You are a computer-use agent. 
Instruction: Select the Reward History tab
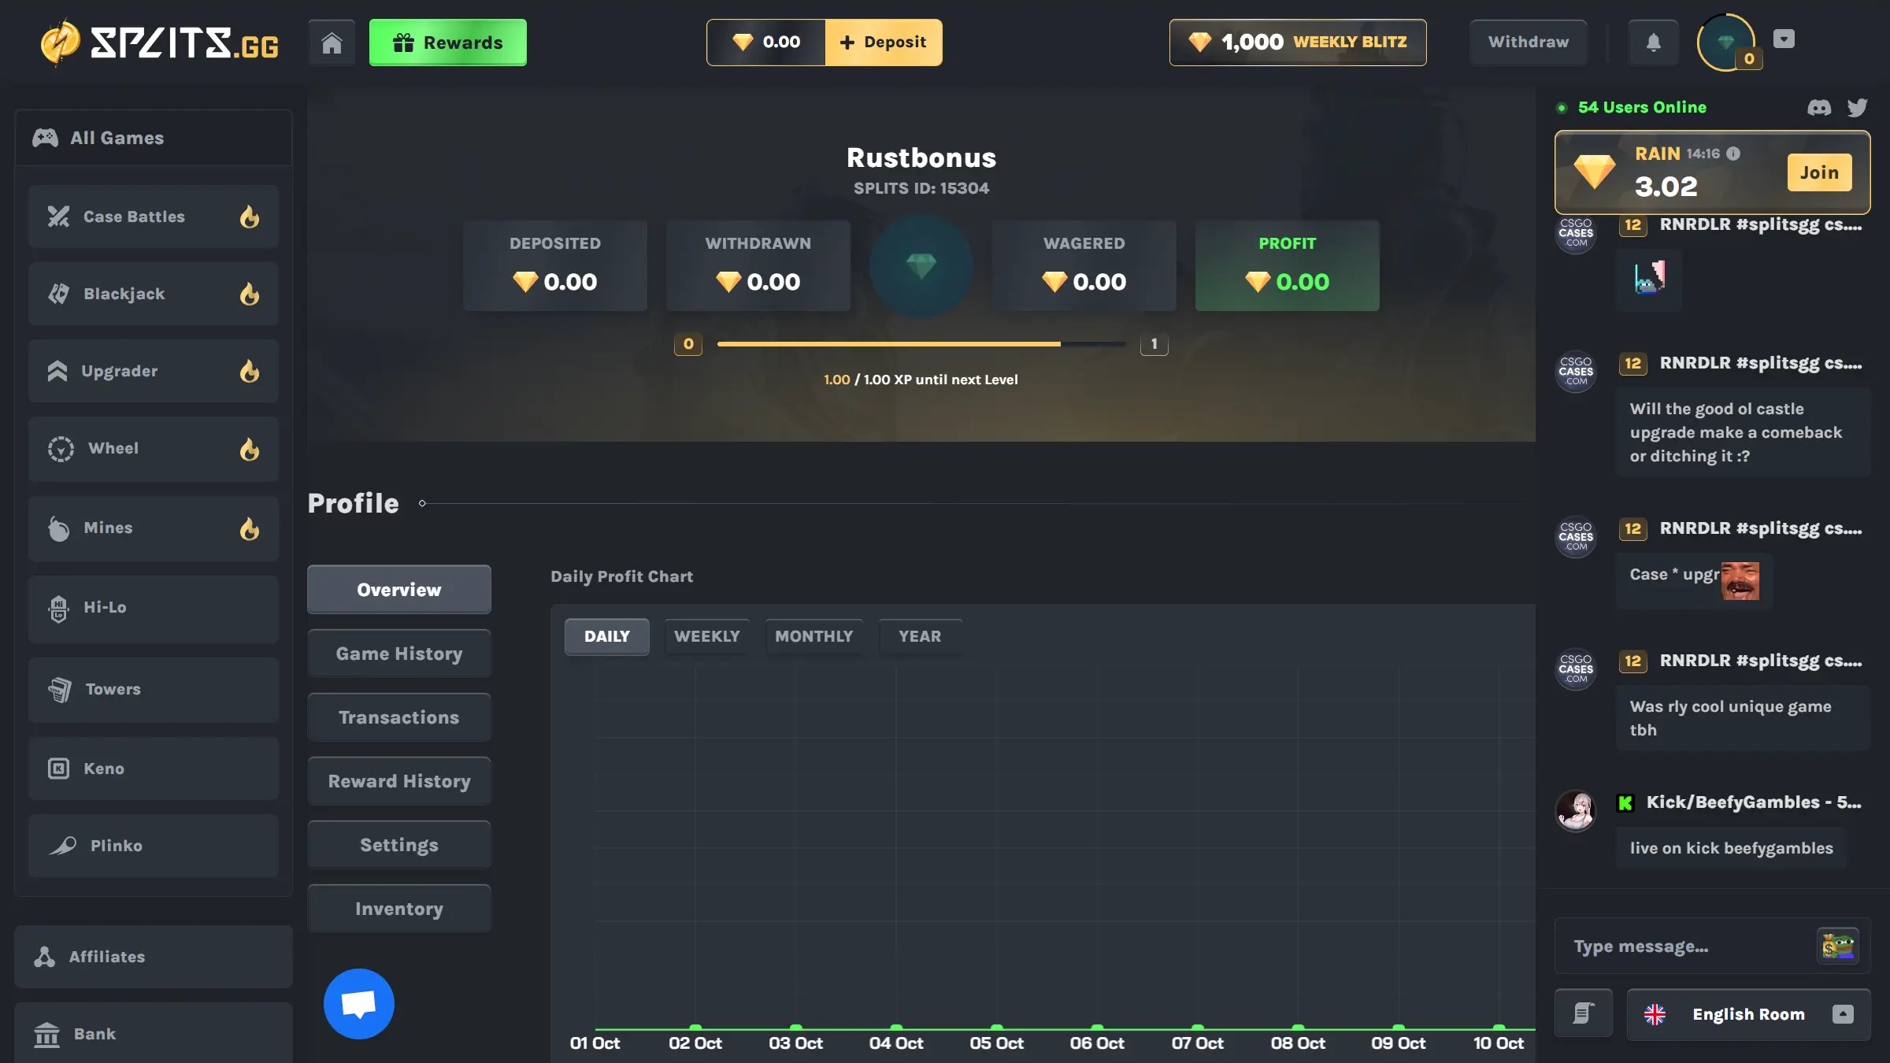coord(399,781)
